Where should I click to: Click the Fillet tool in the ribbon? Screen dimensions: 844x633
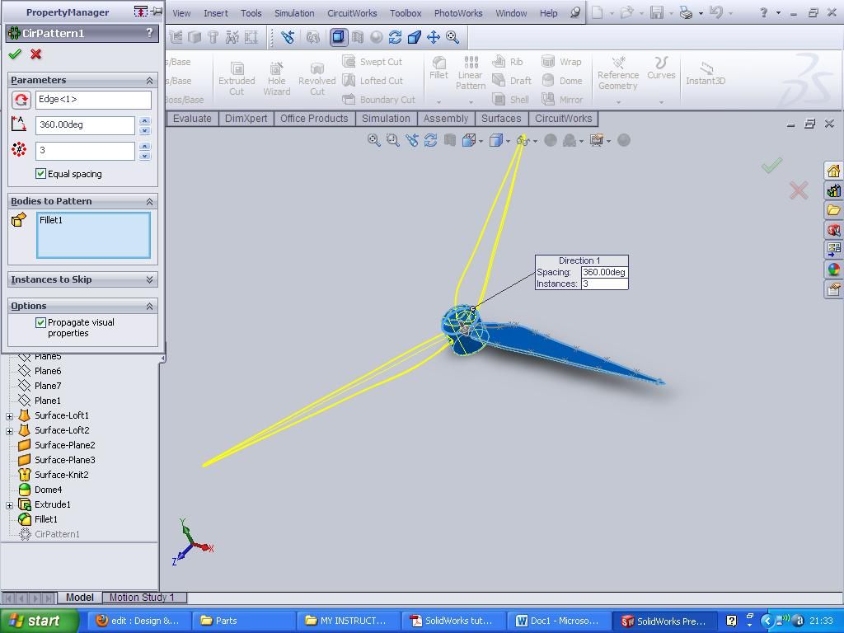click(438, 68)
